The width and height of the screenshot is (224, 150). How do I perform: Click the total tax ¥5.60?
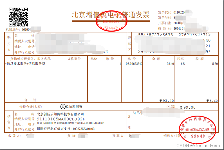[x=212, y=100]
